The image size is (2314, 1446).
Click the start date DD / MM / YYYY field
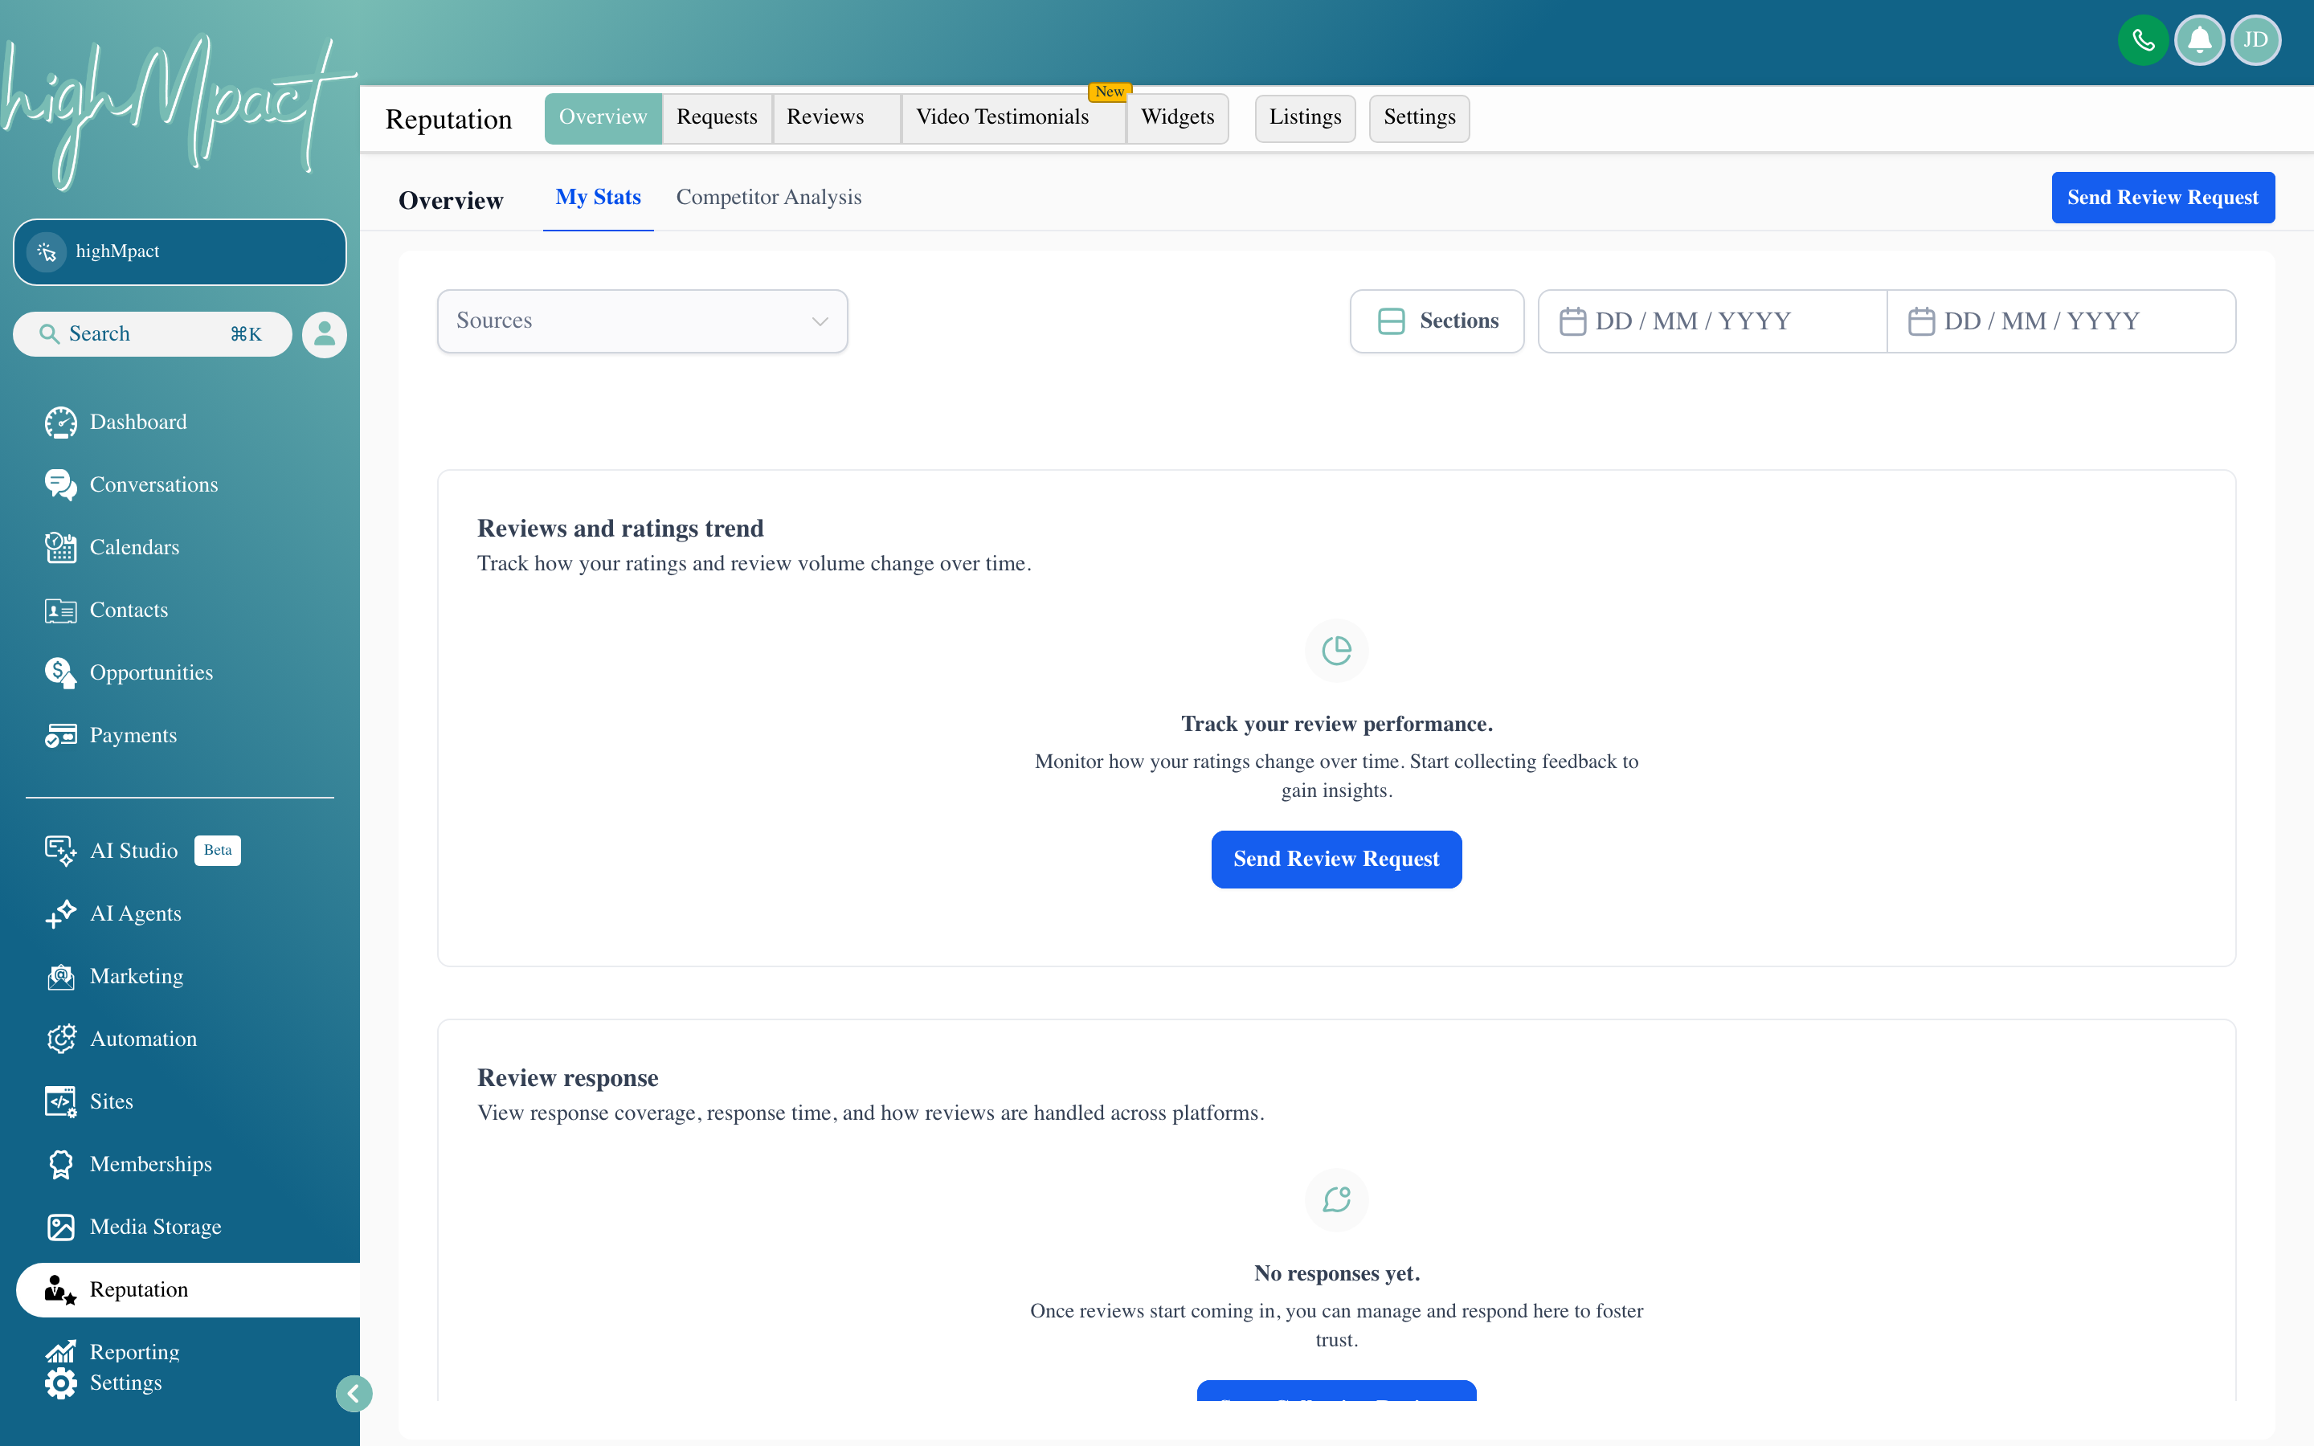[1711, 321]
